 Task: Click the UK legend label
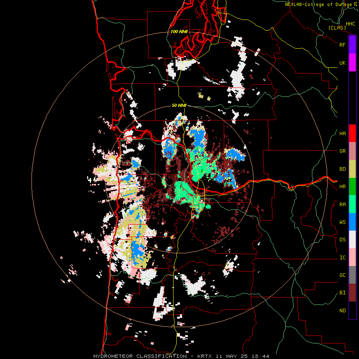click(x=342, y=63)
